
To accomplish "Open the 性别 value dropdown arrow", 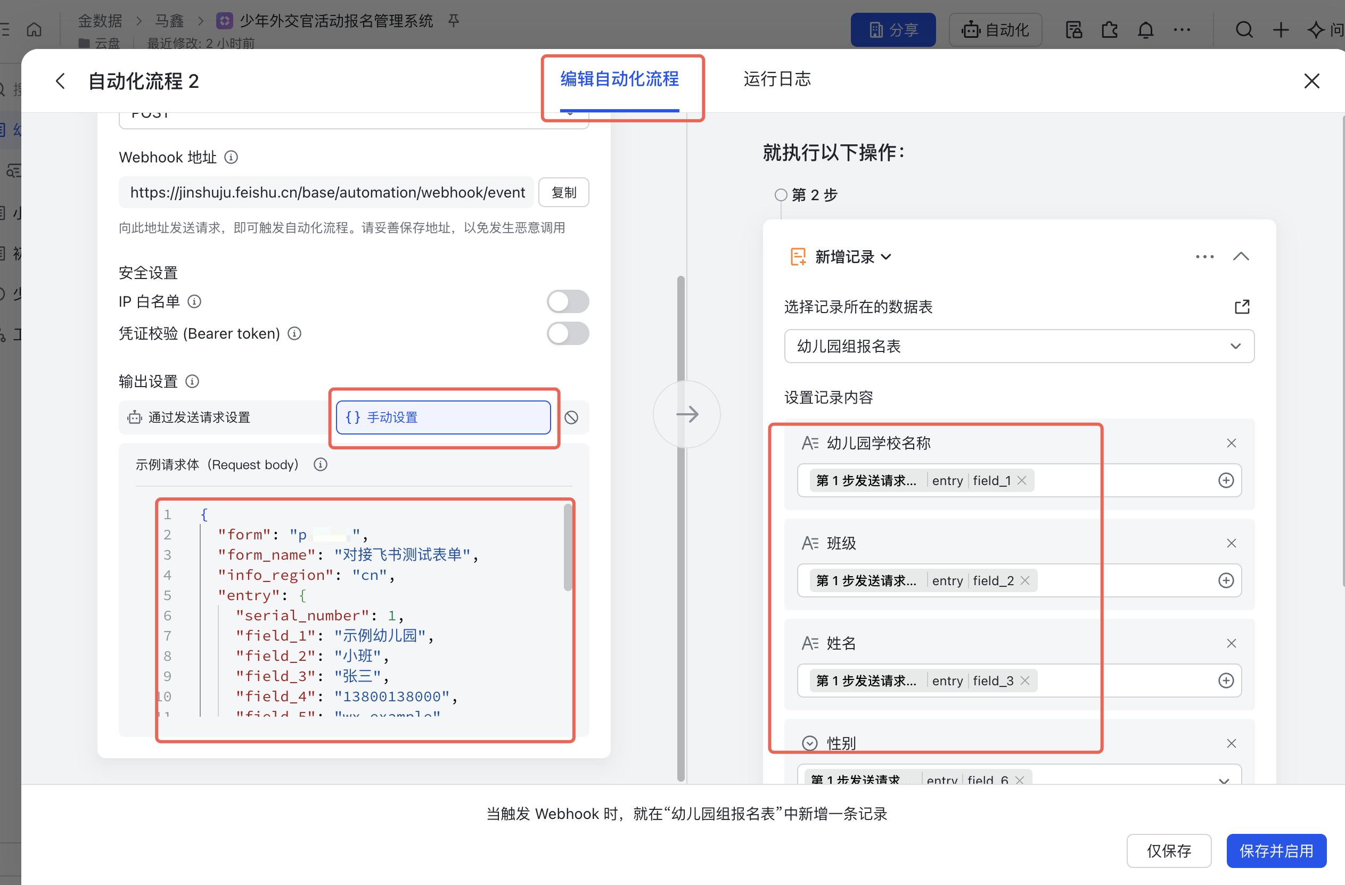I will click(x=1224, y=780).
